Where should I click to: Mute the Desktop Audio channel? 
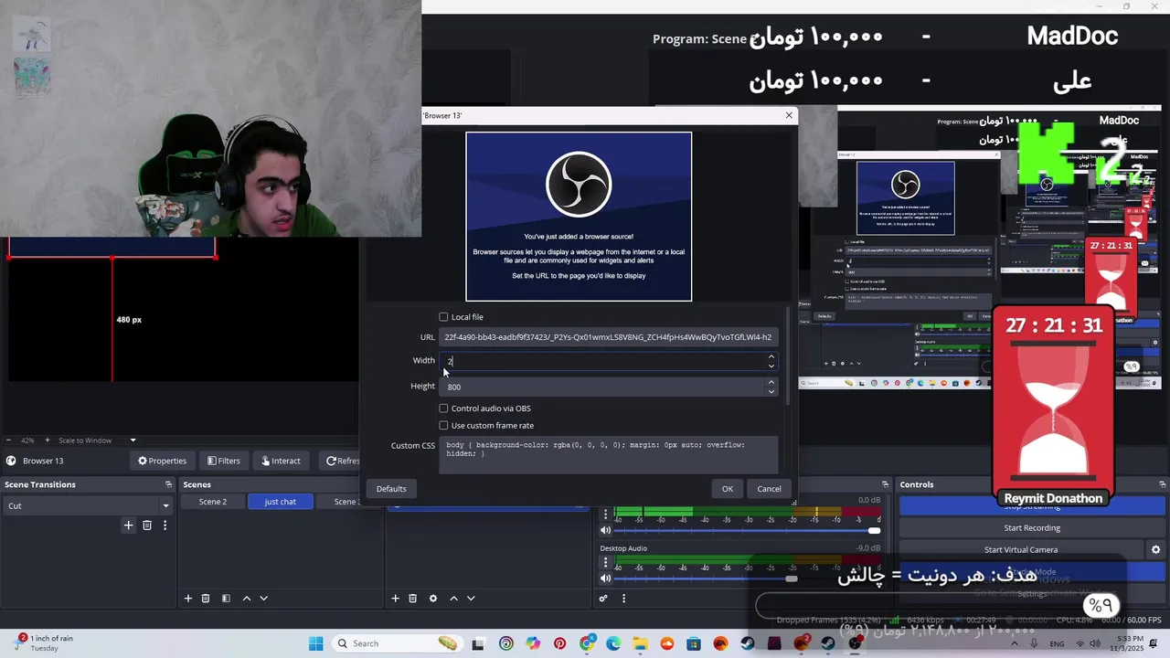[x=605, y=578]
